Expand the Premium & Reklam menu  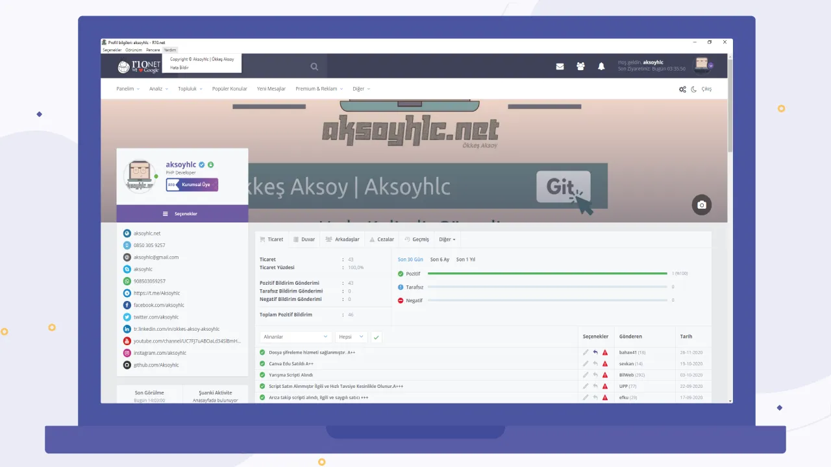pyautogui.click(x=319, y=89)
